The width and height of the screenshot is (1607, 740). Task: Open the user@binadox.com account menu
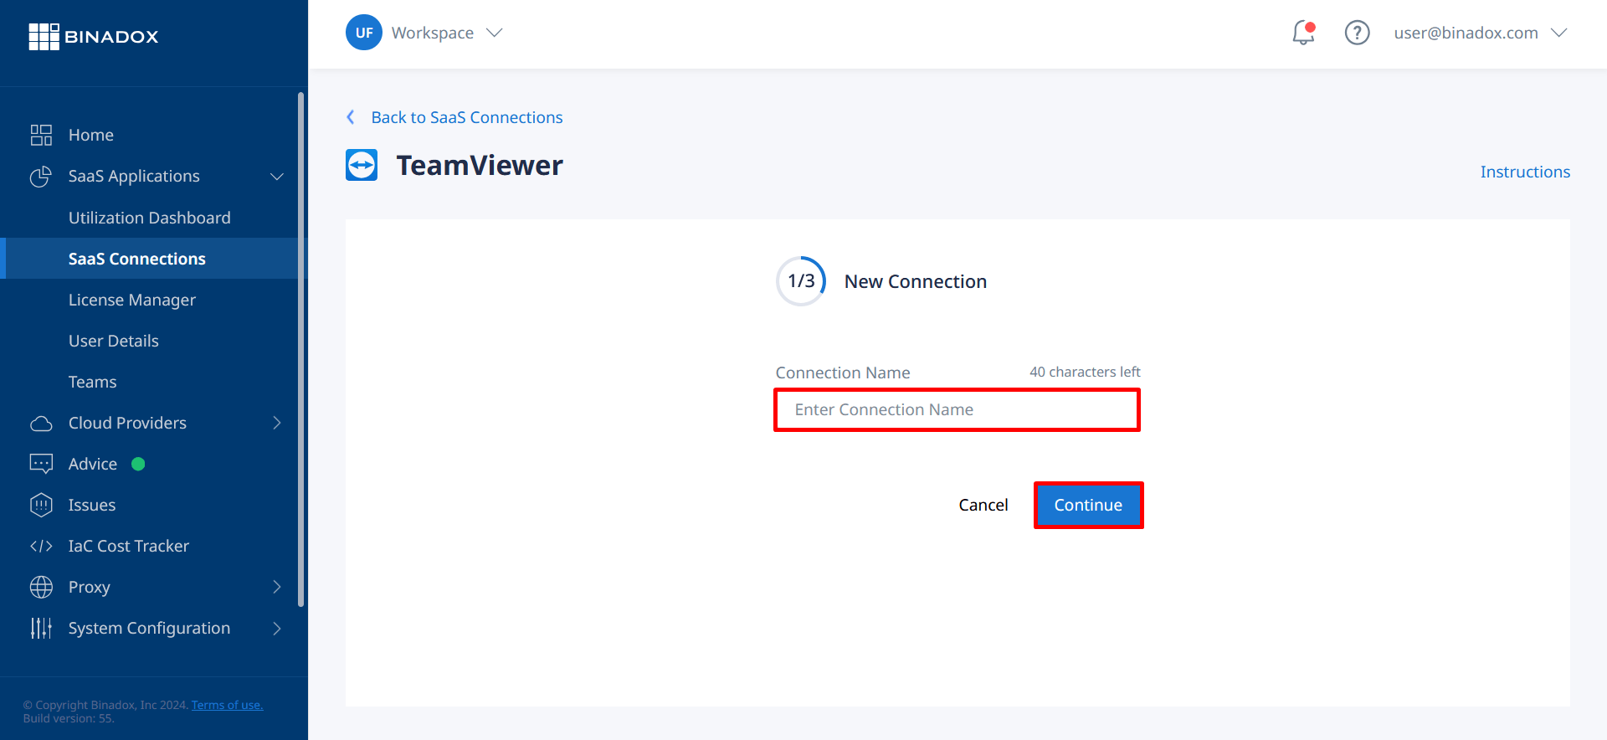tap(1480, 33)
